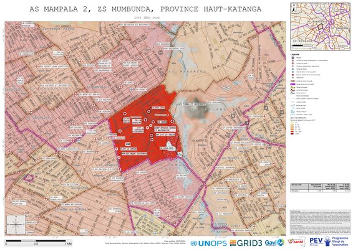353x249 pixels.
Task: Click the GRID3 logo
Action: tap(246, 243)
